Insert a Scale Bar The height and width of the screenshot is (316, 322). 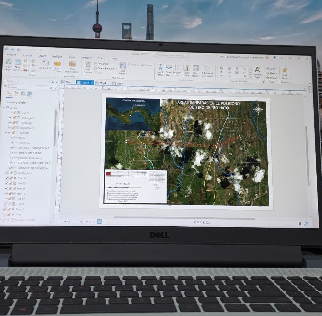coord(169,70)
